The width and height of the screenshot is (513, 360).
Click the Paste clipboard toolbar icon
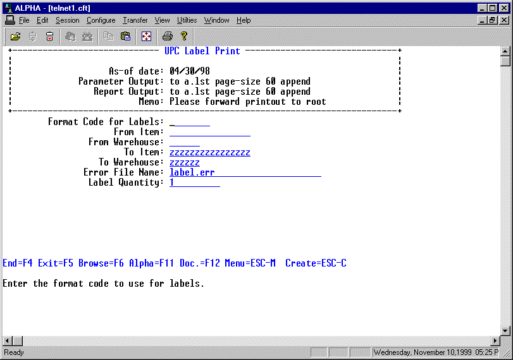click(x=125, y=36)
